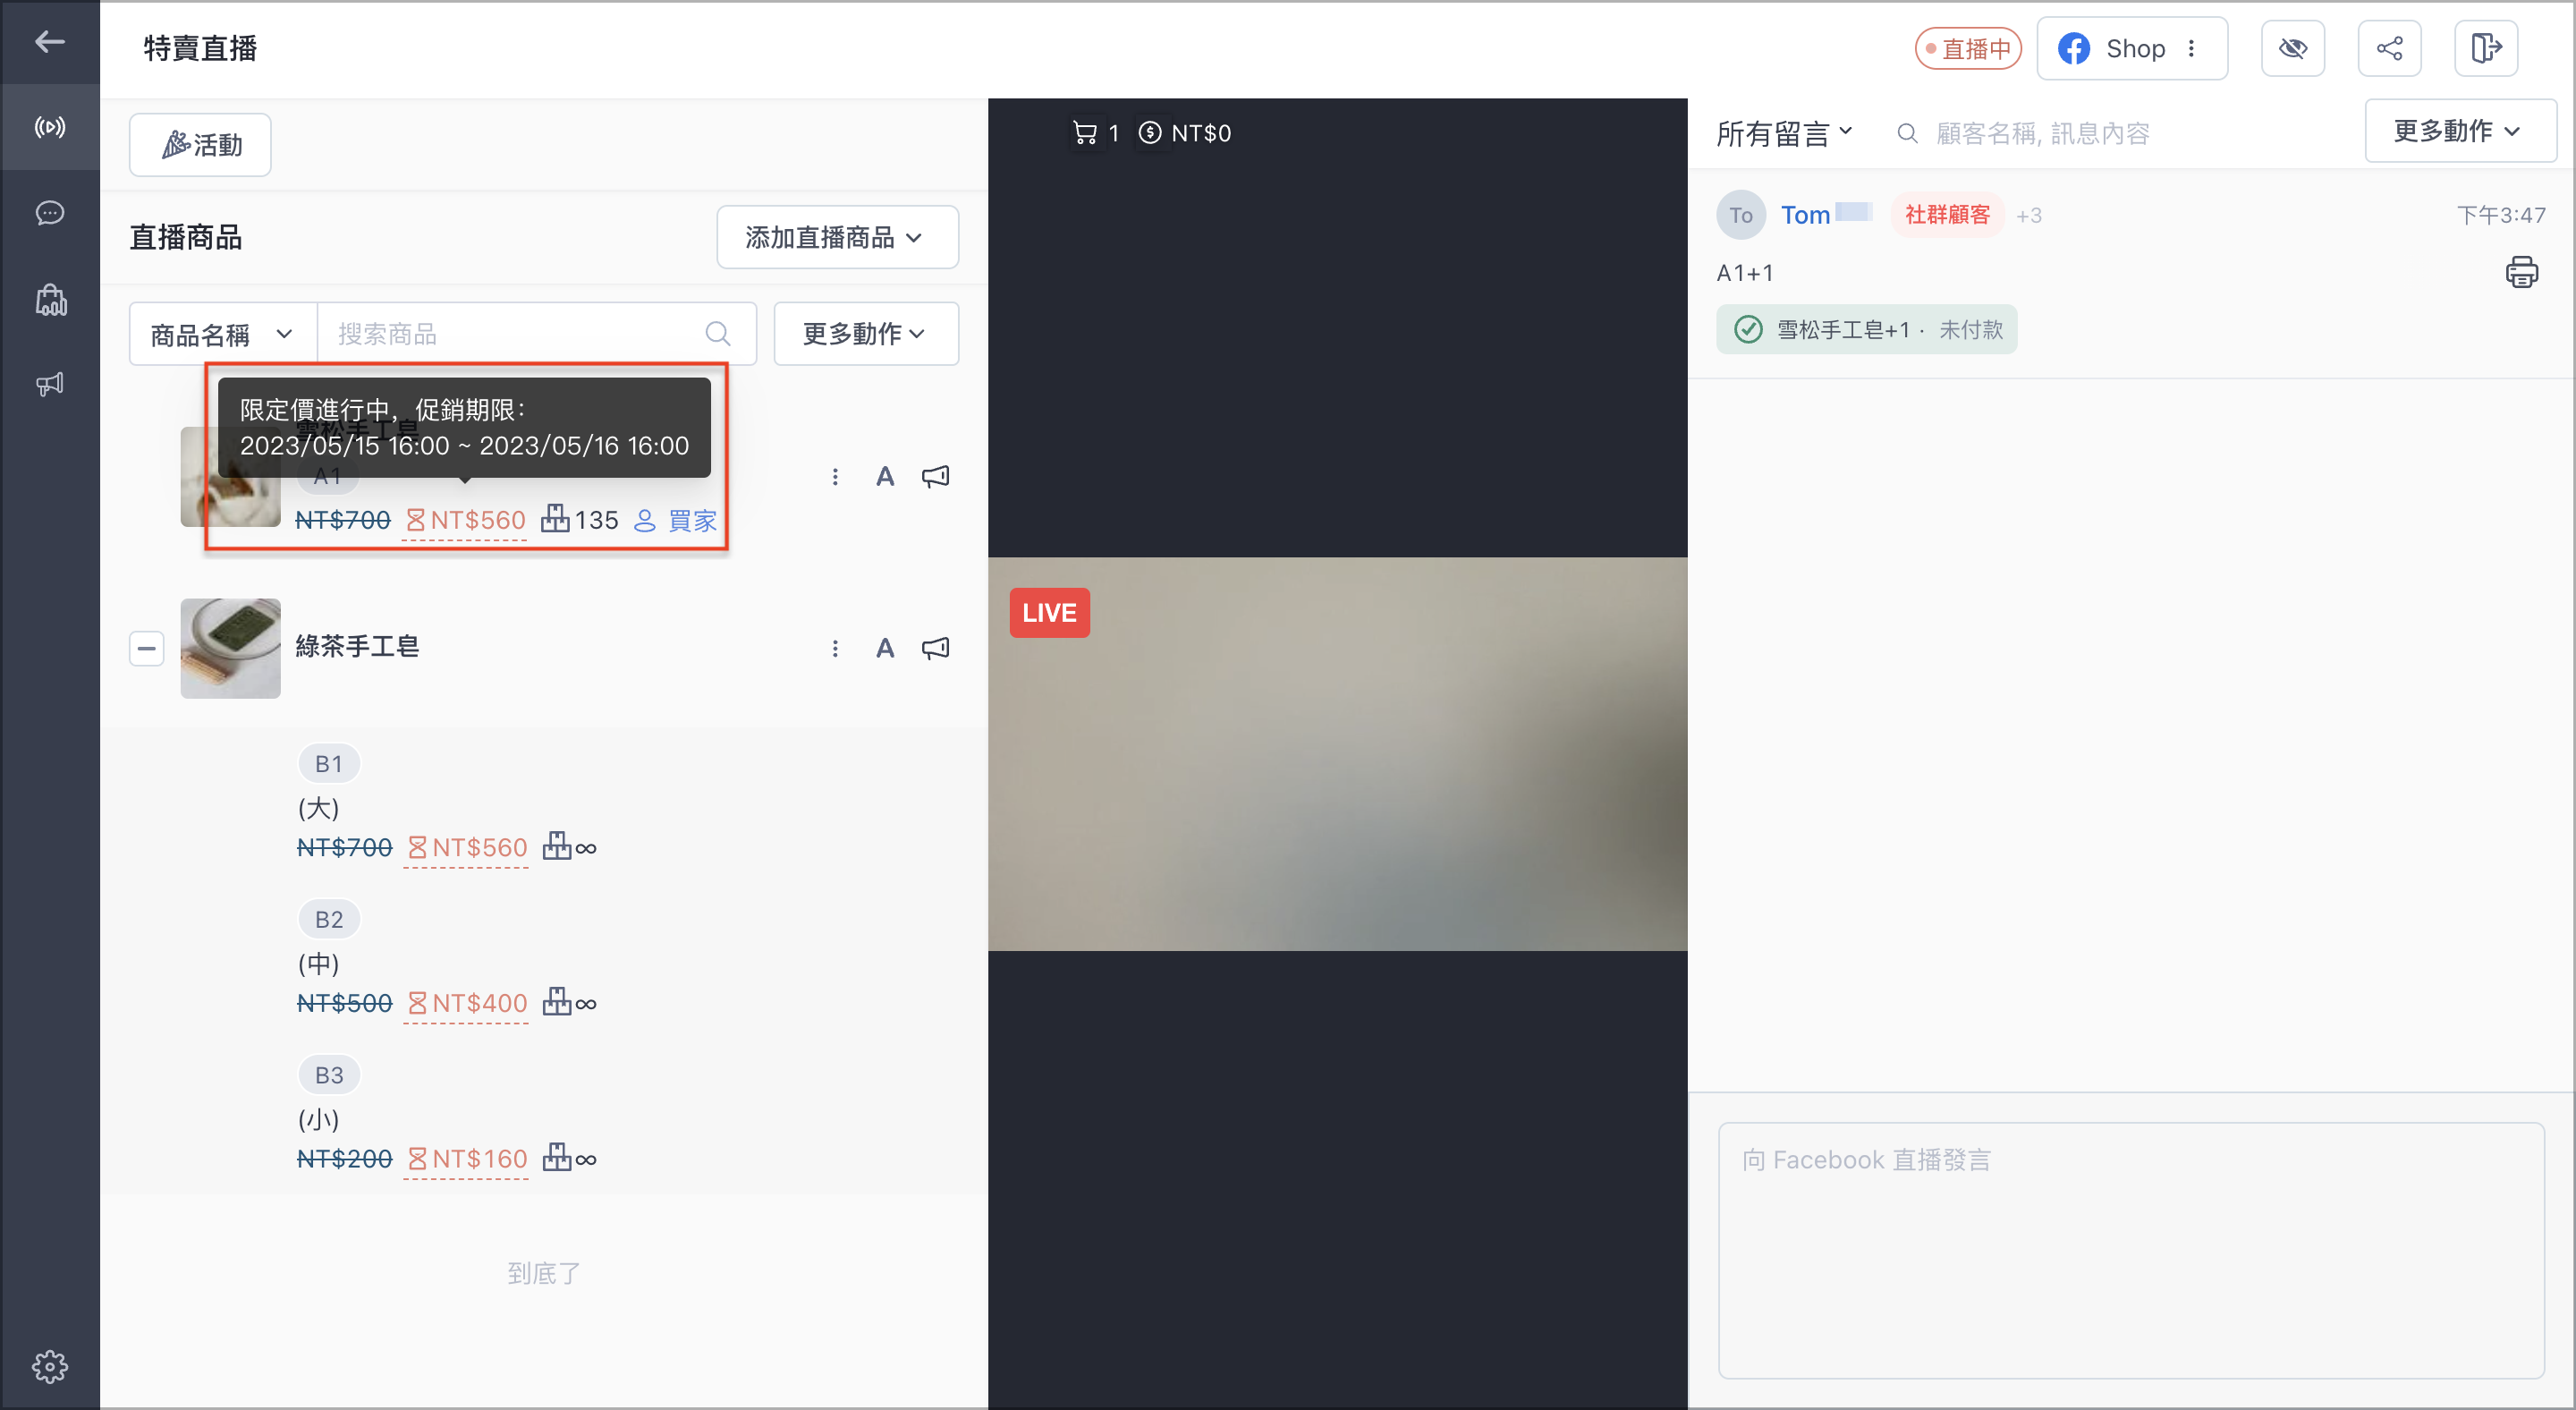Click the product search magnifier icon

pos(717,334)
